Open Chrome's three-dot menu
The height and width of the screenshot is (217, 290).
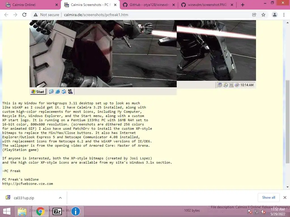pyautogui.click(x=284, y=15)
